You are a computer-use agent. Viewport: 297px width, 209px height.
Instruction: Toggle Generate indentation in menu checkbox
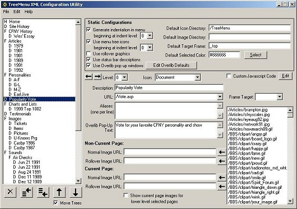(x=89, y=30)
